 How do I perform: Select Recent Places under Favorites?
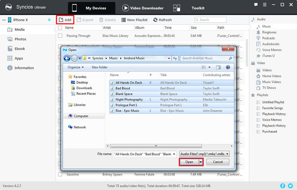[83, 94]
